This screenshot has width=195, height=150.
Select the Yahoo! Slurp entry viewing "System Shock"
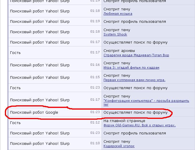(x=40, y=32)
